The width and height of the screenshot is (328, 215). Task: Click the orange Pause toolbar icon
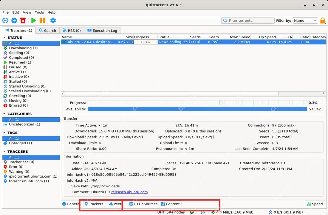(42, 20)
